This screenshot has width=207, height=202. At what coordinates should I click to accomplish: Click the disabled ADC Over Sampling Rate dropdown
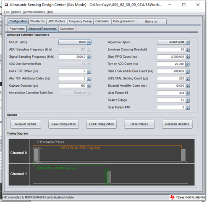[x=74, y=64]
